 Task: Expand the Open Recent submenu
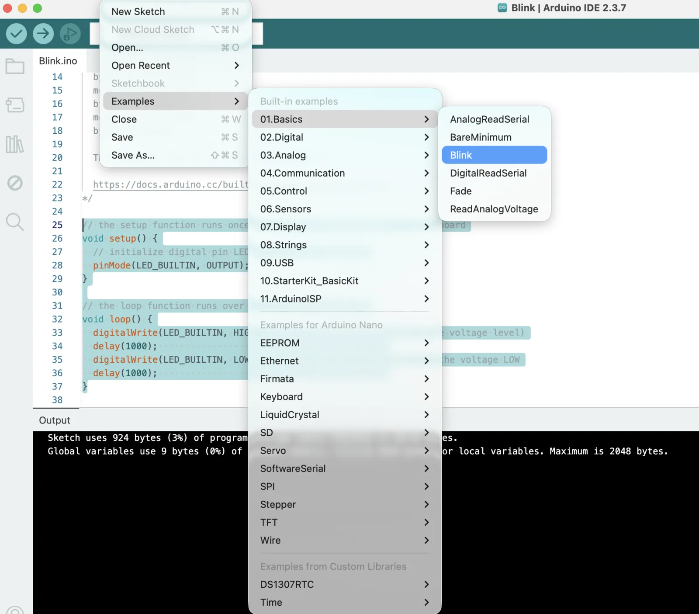point(141,66)
